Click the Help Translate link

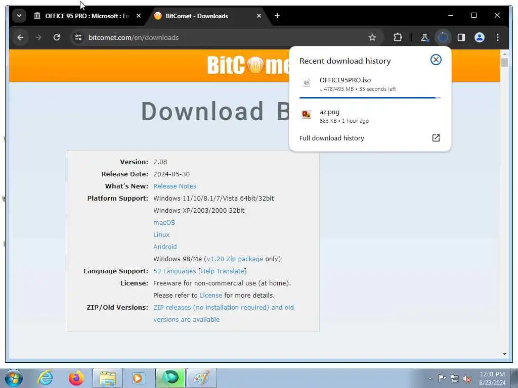click(223, 271)
